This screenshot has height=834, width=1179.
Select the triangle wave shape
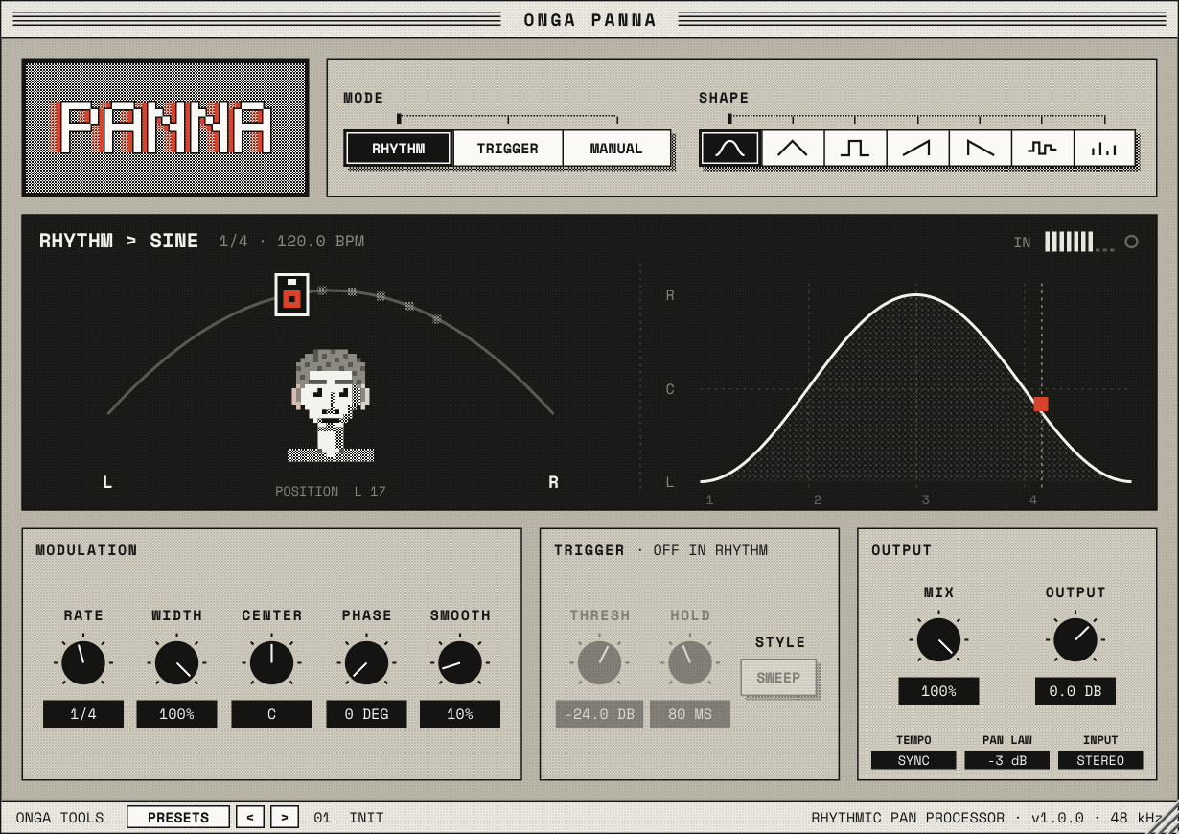[793, 149]
